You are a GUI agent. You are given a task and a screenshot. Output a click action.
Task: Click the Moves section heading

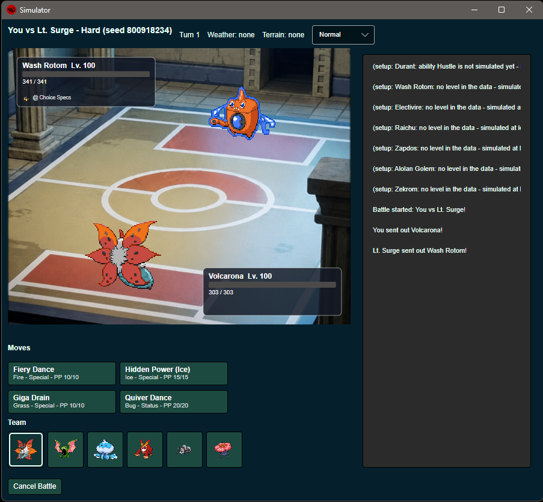(x=19, y=348)
